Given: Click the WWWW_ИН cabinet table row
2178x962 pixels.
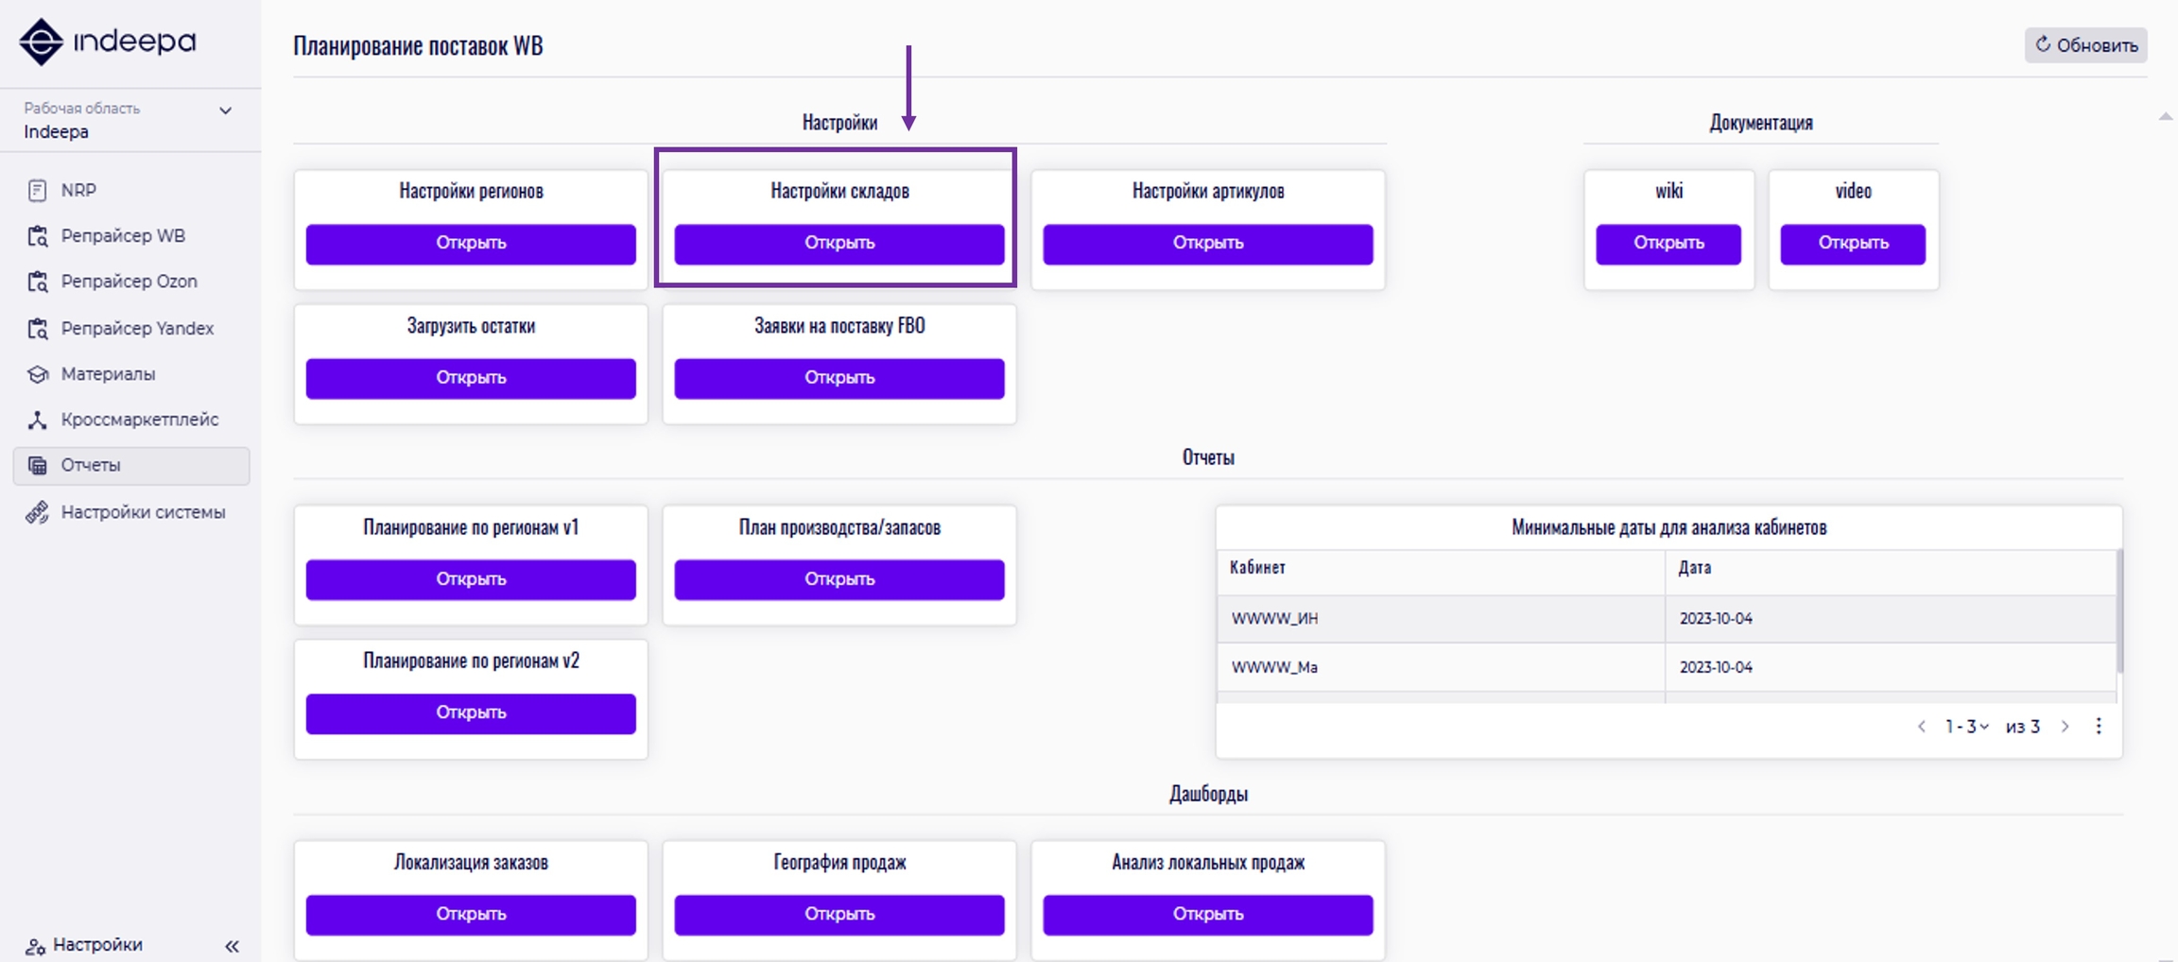Looking at the screenshot, I should tap(1441, 619).
